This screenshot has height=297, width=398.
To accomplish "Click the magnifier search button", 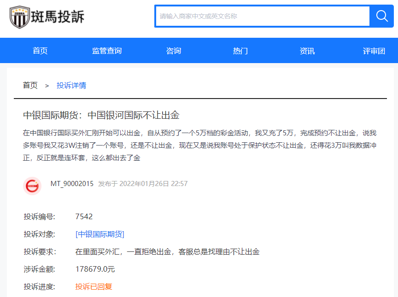I will point(381,16).
